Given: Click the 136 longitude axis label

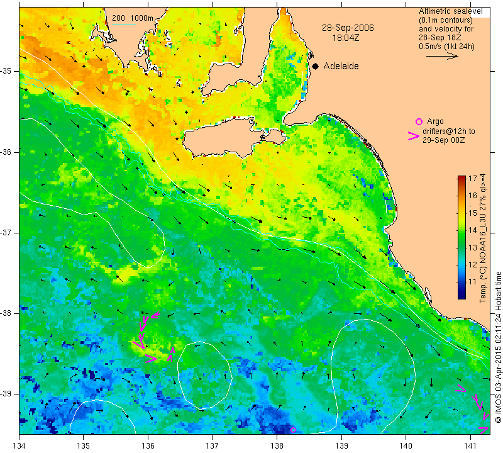Looking at the screenshot, I should (x=148, y=445).
